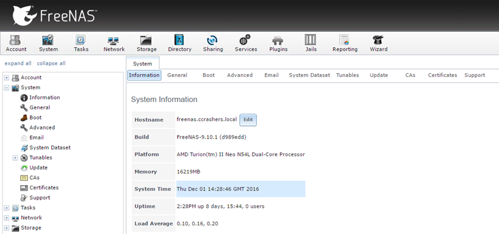Image resolution: width=499 pixels, height=234 pixels.
Task: Click the uptime value 2:28PM up 8 days
Action: click(x=220, y=207)
